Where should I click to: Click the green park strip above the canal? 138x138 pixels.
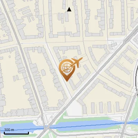[x=85, y=118]
